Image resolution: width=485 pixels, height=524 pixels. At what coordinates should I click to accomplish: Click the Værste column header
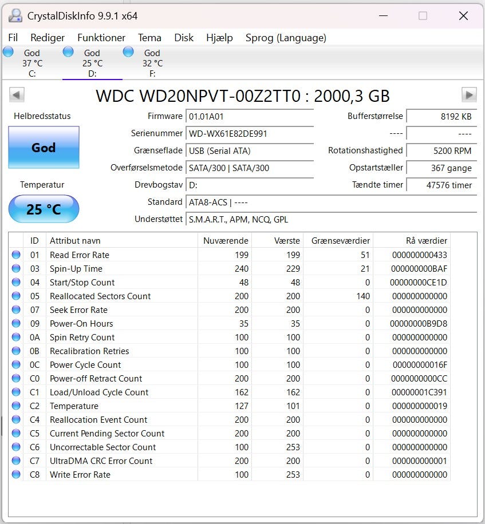pos(277,241)
